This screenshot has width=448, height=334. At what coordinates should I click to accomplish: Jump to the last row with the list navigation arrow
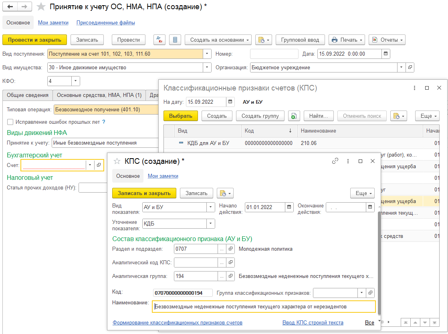434,322
